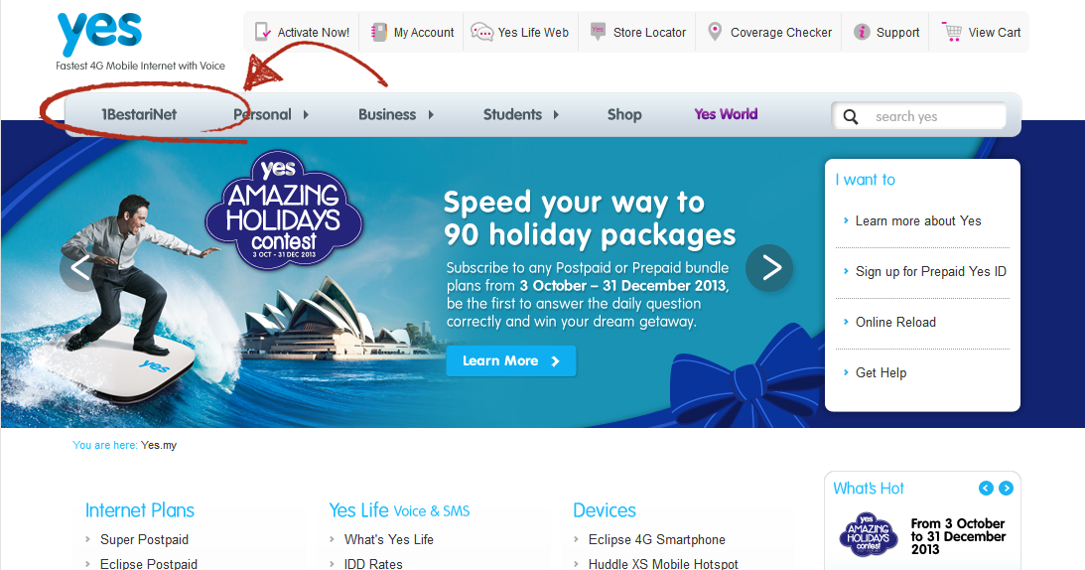
Task: Click the My Account notebook icon
Action: click(x=378, y=32)
